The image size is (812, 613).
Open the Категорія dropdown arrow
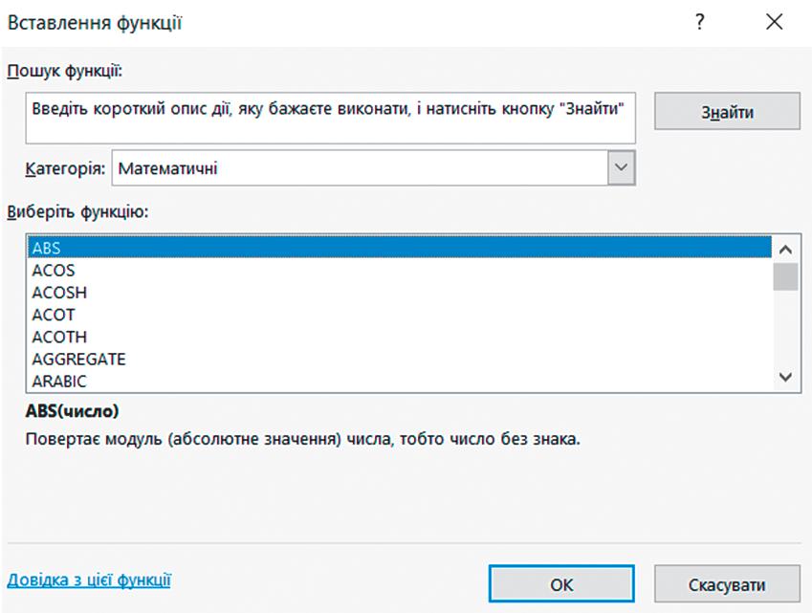(622, 167)
